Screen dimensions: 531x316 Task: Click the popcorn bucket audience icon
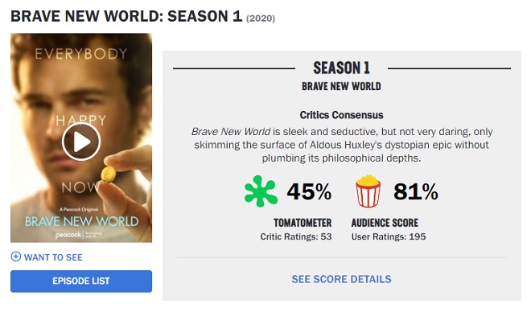pyautogui.click(x=368, y=191)
